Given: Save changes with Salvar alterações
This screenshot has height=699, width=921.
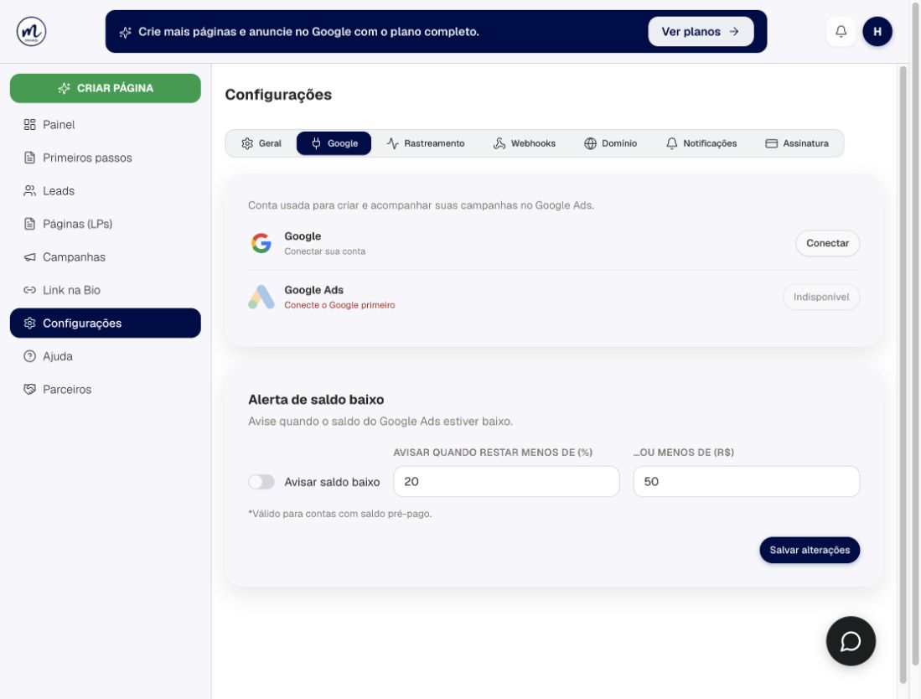Looking at the screenshot, I should tap(810, 551).
